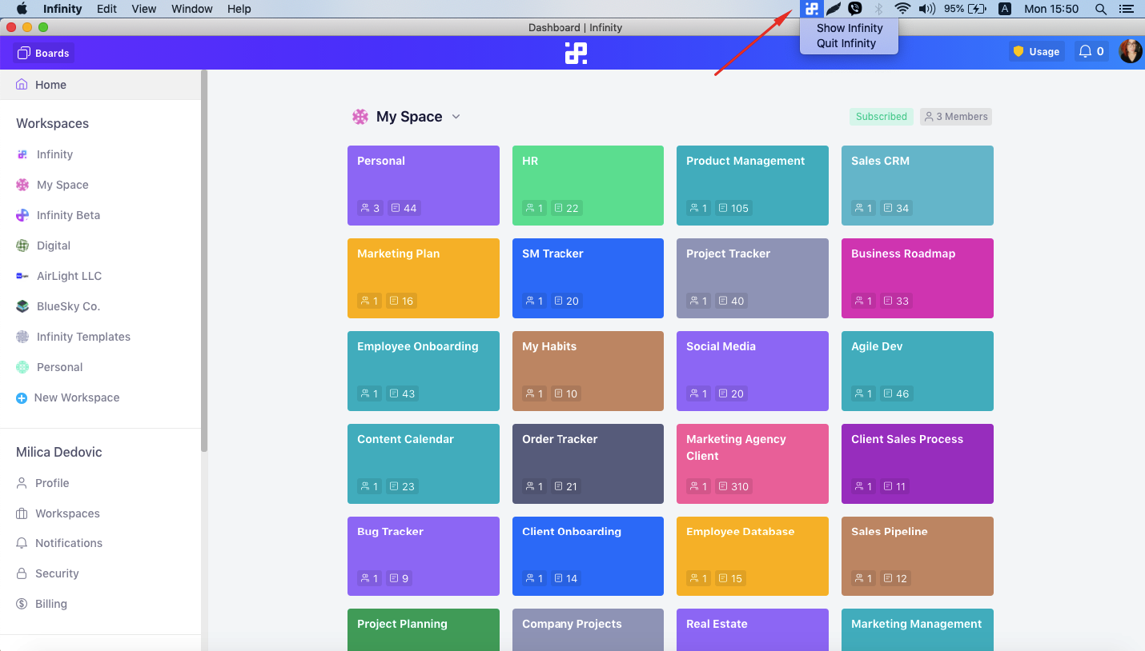Open the Employee Onboarding board

pos(424,371)
